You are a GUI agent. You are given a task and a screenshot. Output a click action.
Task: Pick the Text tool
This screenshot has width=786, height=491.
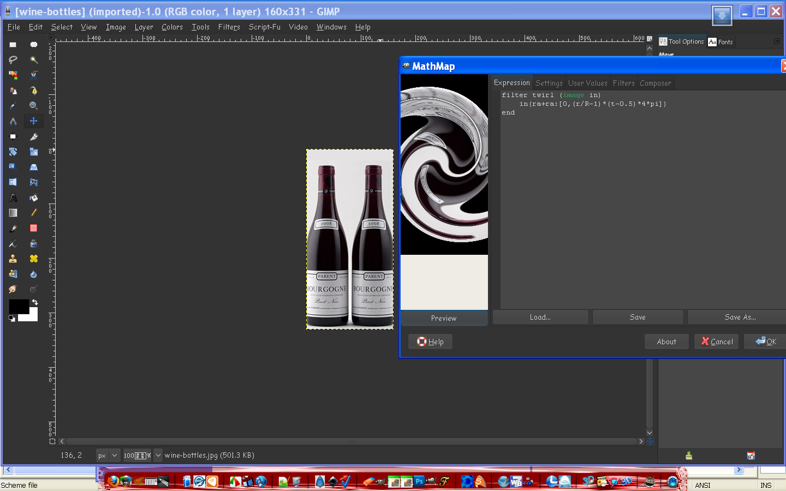[x=13, y=197]
